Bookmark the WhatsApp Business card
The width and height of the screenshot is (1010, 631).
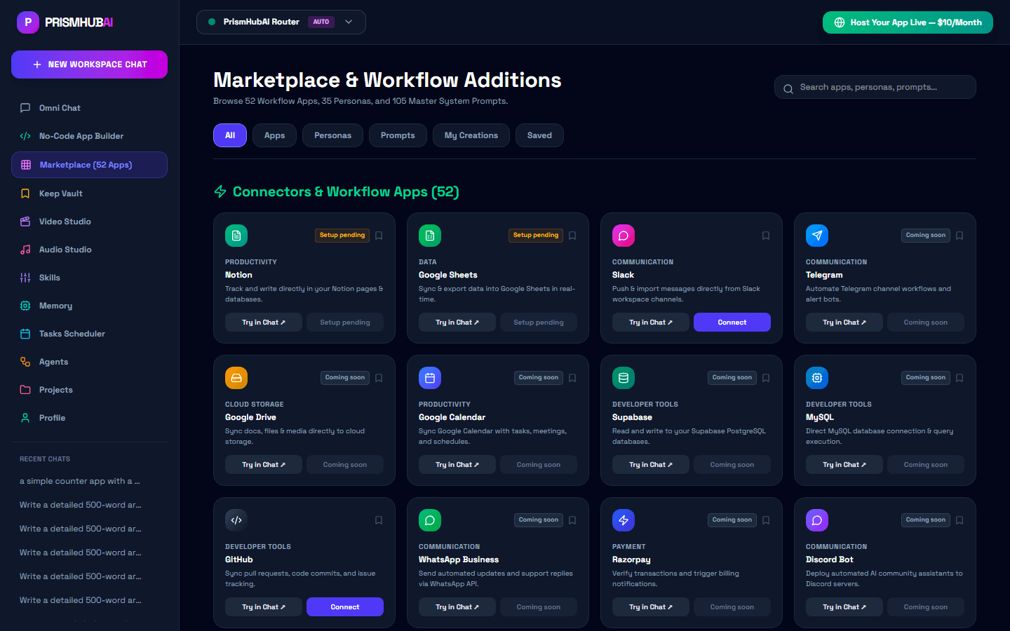tap(572, 520)
